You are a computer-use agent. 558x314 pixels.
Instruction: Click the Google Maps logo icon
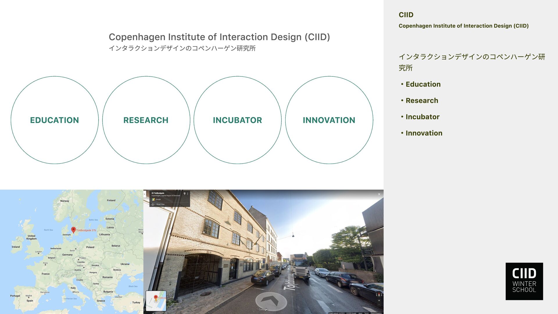153,199
